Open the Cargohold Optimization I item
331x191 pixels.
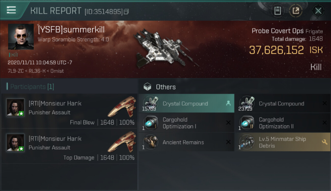tap(187, 123)
